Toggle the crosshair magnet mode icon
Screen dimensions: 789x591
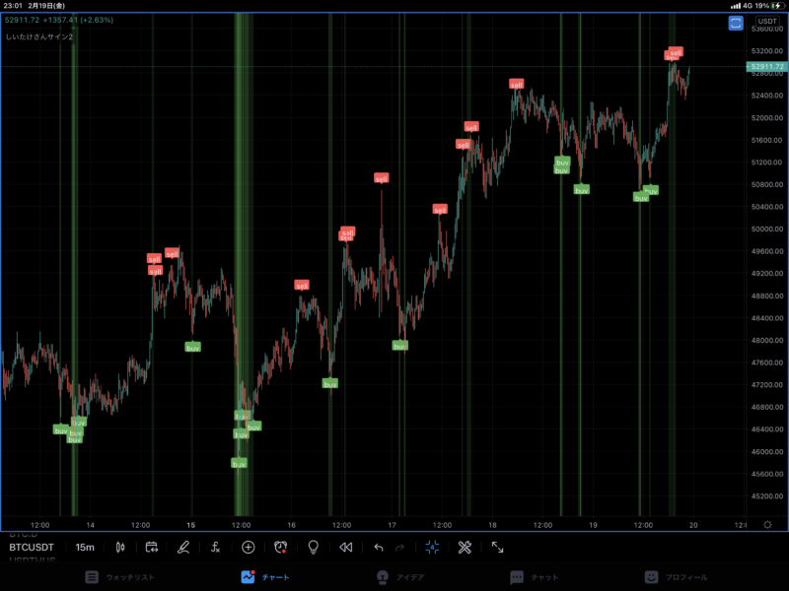(433, 547)
